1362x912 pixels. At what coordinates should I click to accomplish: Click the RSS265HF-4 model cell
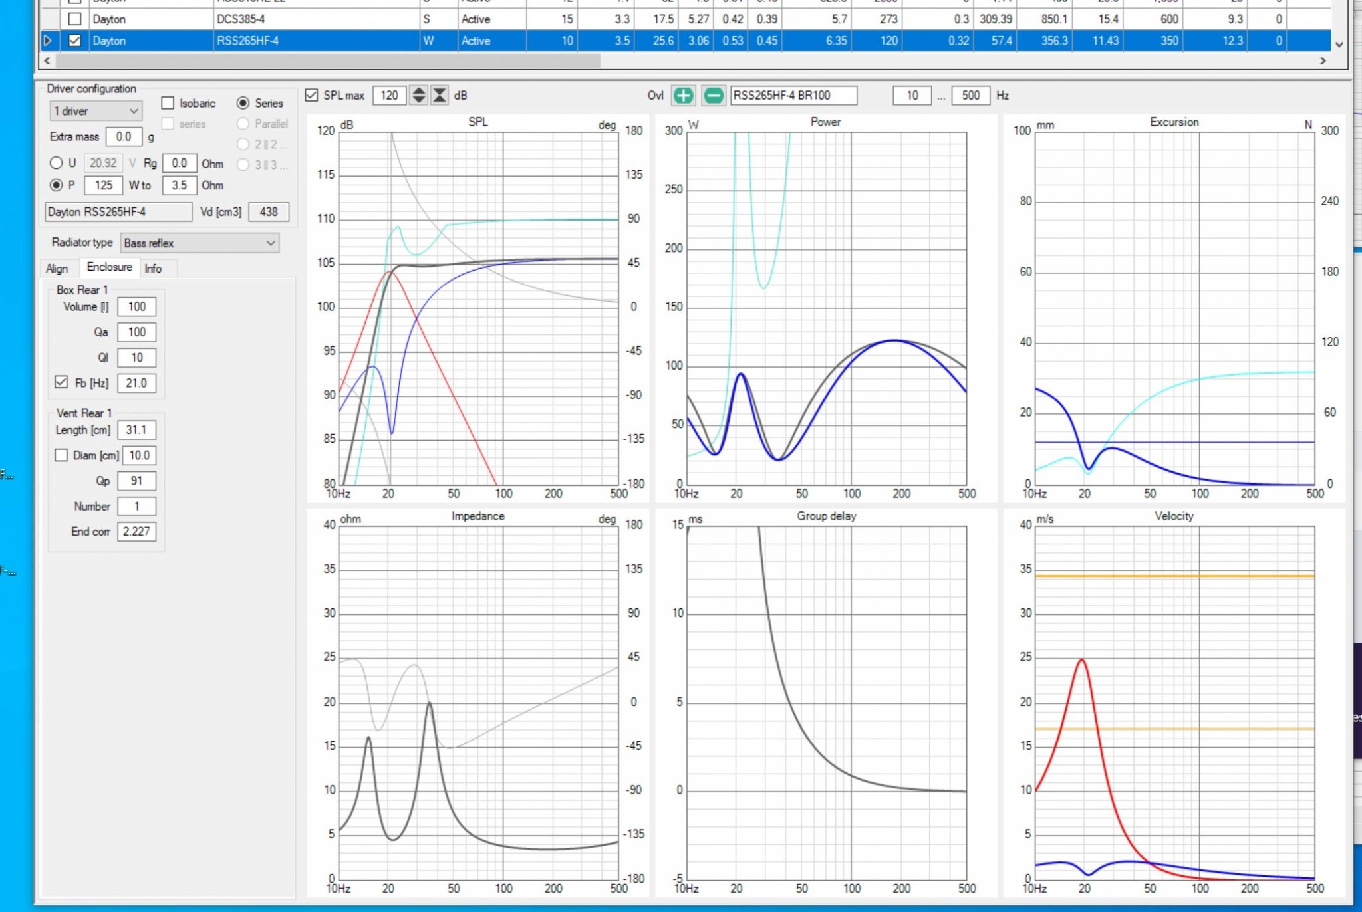[x=317, y=41]
